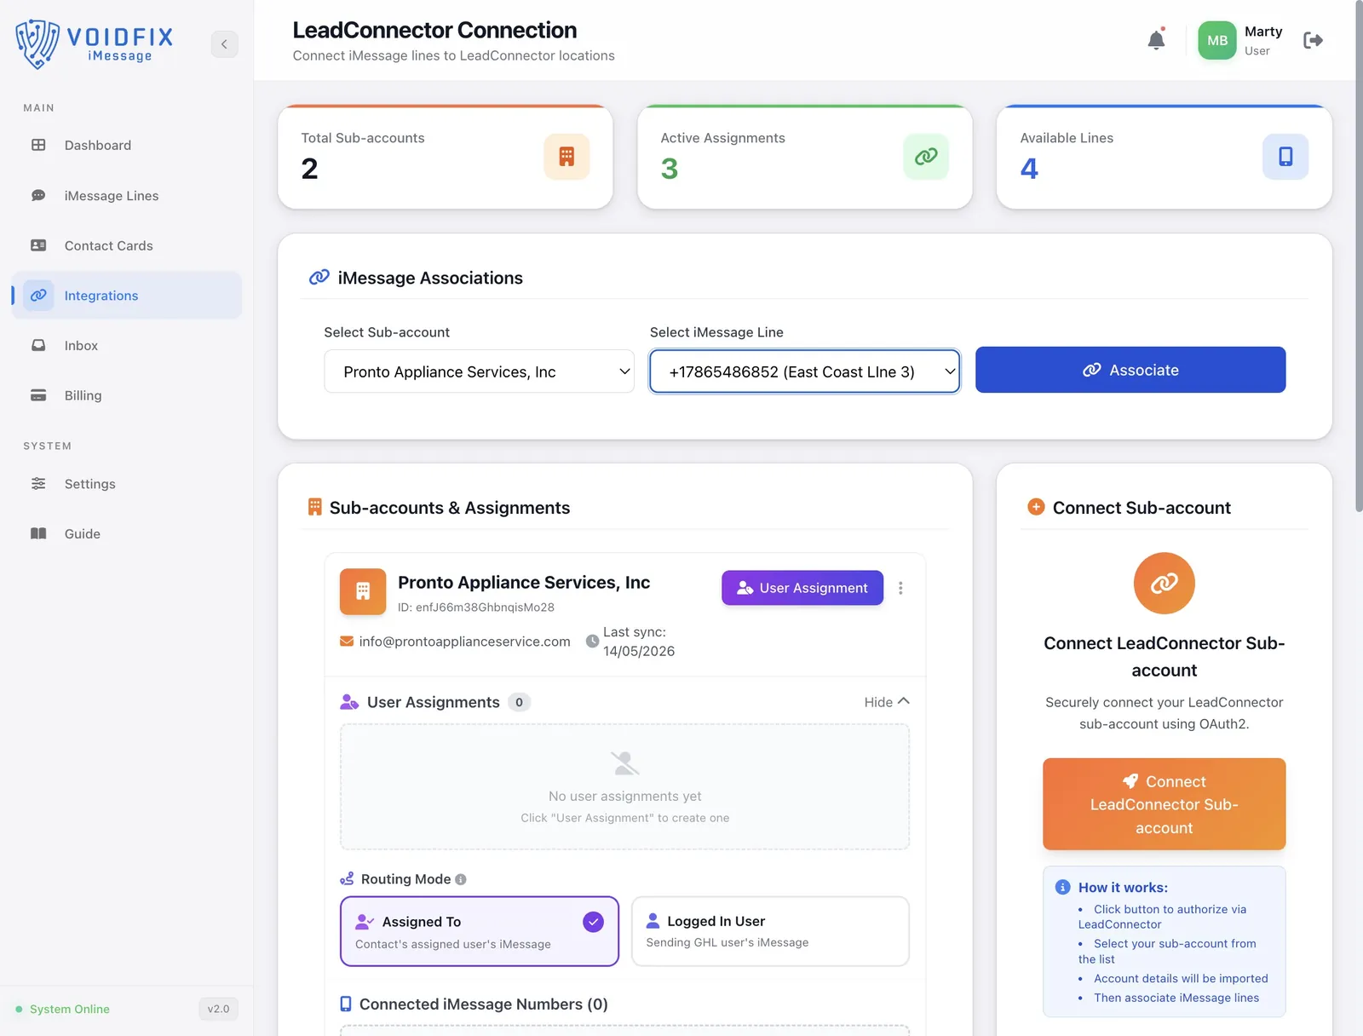
Task: Open the Select Sub-account dropdown
Action: click(479, 371)
